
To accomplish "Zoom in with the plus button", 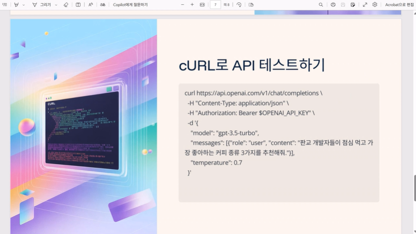I will point(192,5).
